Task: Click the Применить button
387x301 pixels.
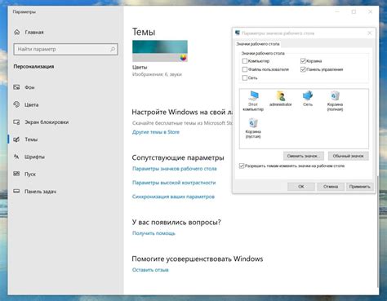Action: [x=359, y=187]
